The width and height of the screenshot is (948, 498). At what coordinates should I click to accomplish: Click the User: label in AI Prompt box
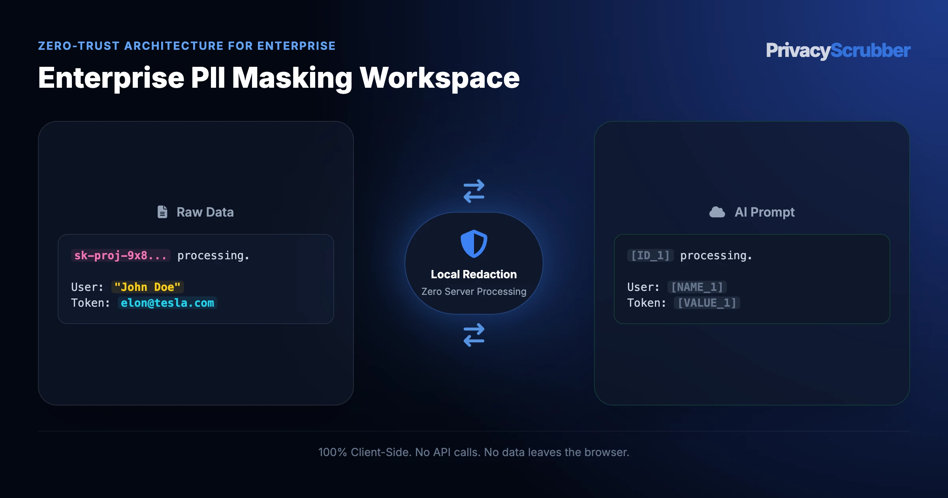(644, 287)
